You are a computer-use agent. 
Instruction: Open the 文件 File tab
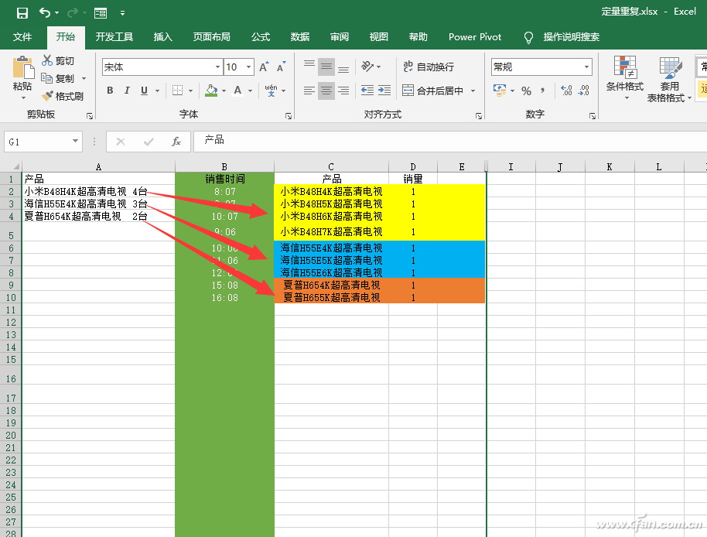click(x=22, y=37)
